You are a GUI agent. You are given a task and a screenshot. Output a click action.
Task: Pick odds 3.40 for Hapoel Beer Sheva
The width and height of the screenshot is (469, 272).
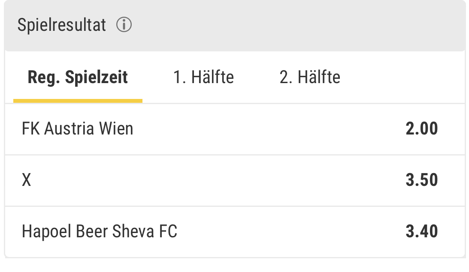(422, 231)
